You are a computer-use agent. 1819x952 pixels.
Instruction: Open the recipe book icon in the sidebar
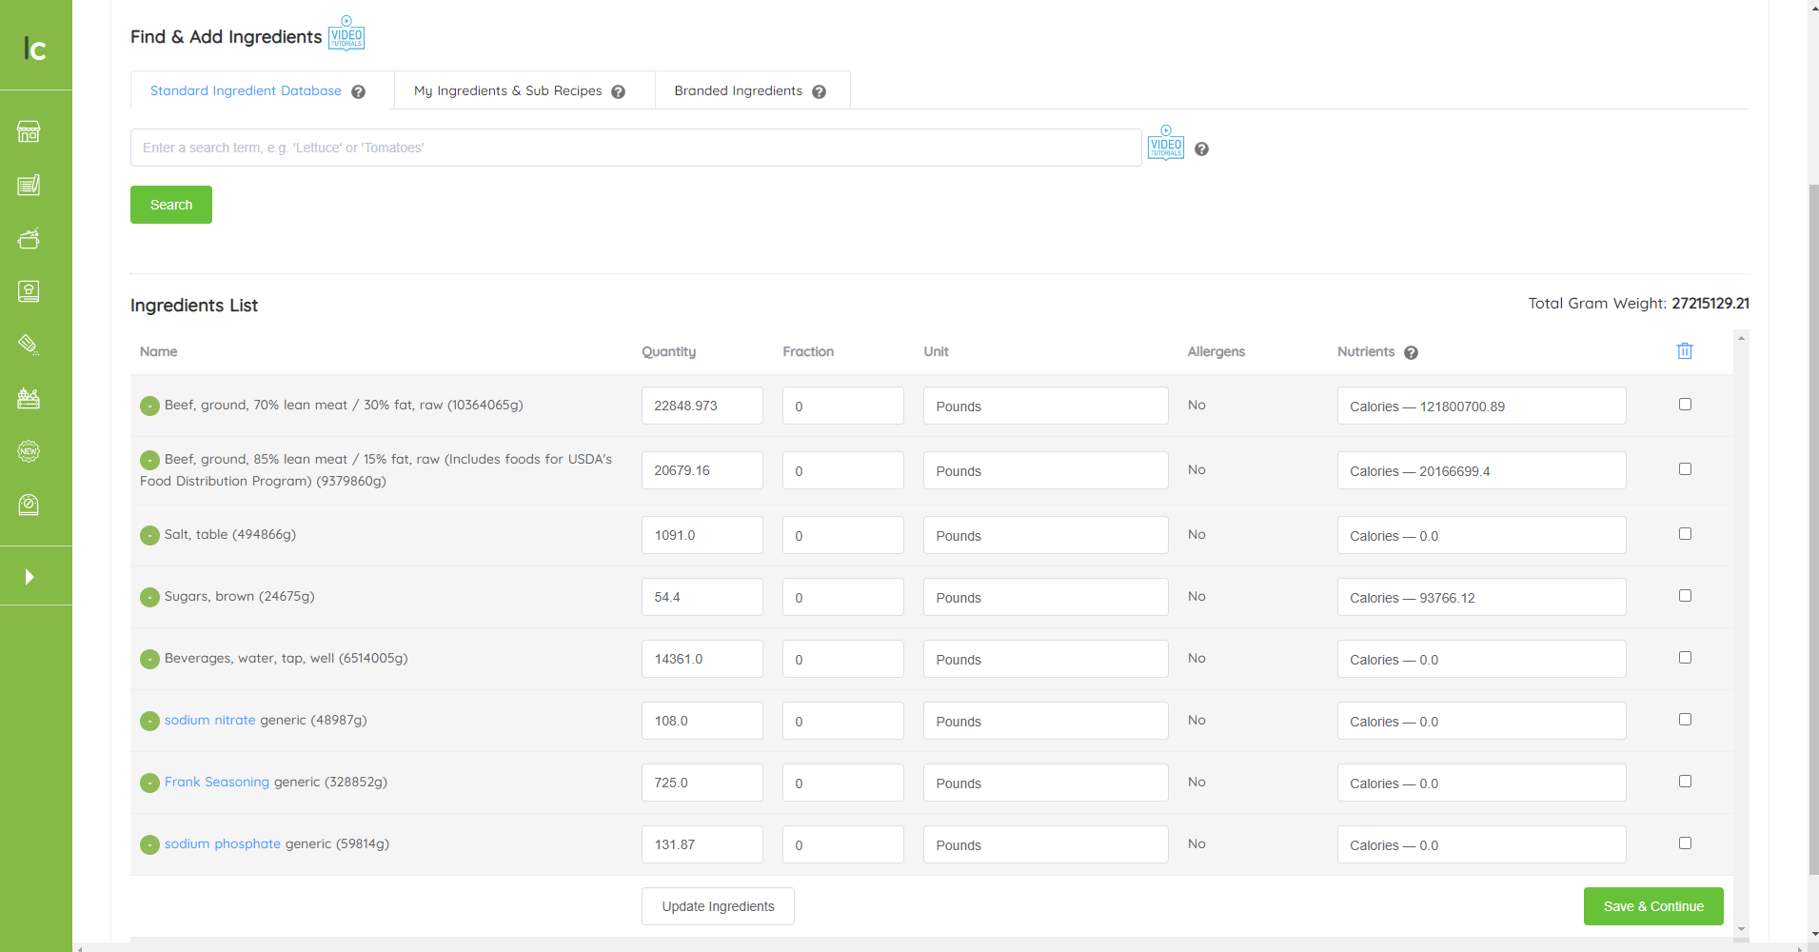pyautogui.click(x=29, y=291)
